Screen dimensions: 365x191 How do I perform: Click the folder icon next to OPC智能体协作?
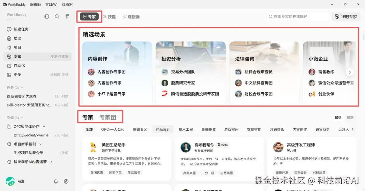9,126
